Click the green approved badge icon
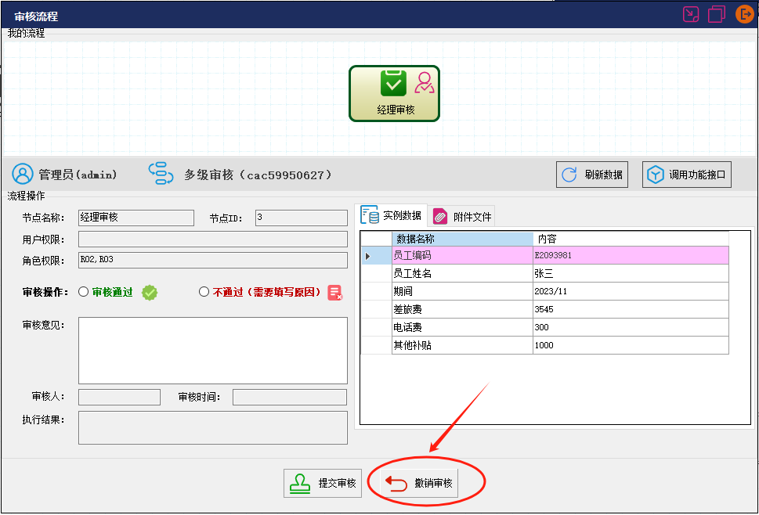759x515 pixels. pos(150,292)
